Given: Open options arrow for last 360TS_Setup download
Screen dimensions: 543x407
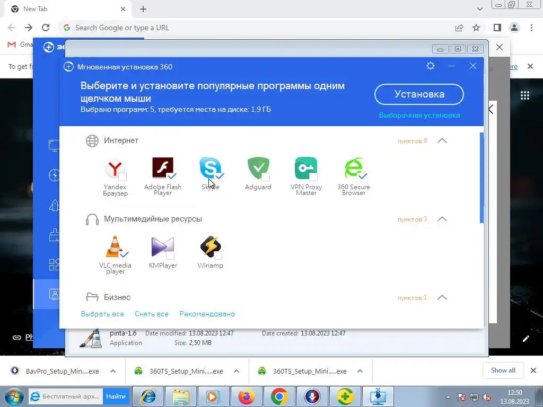Looking at the screenshot, I should [x=360, y=371].
